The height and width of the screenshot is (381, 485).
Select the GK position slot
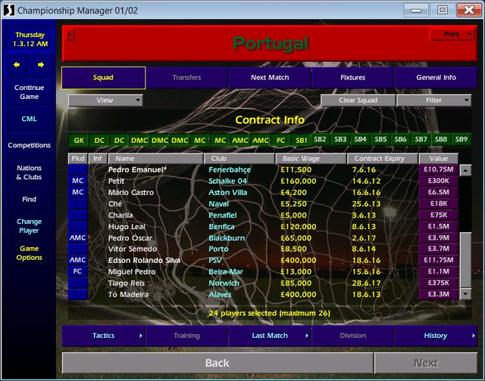pyautogui.click(x=79, y=140)
